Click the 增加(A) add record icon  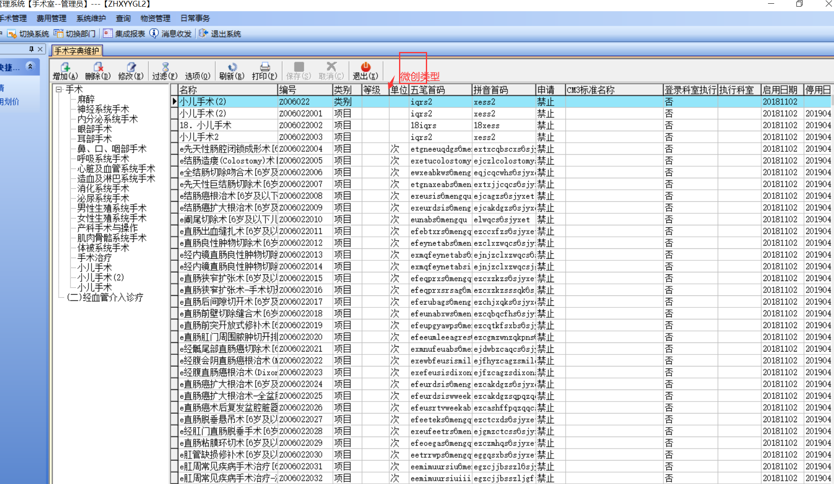[65, 67]
